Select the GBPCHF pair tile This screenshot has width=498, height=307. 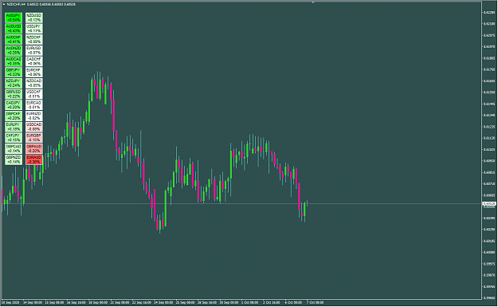tap(14, 116)
